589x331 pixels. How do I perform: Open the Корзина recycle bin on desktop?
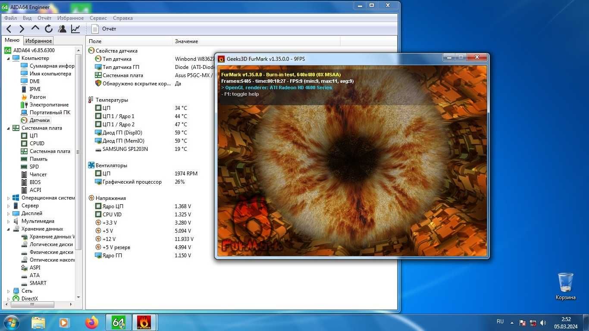pyautogui.click(x=565, y=286)
